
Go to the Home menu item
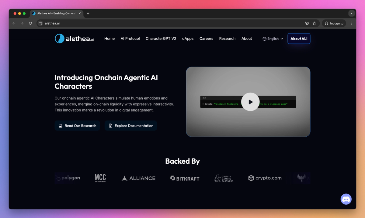coord(109,39)
